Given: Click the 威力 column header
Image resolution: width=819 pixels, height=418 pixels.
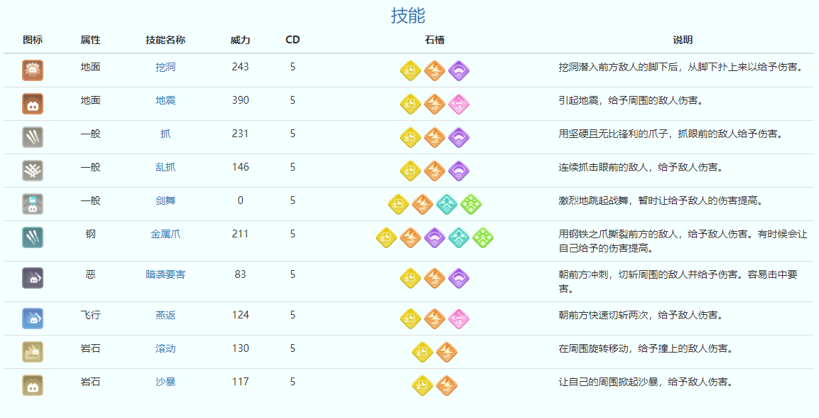Looking at the screenshot, I should [240, 40].
